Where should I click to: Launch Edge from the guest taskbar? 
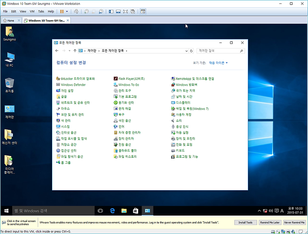point(112,211)
